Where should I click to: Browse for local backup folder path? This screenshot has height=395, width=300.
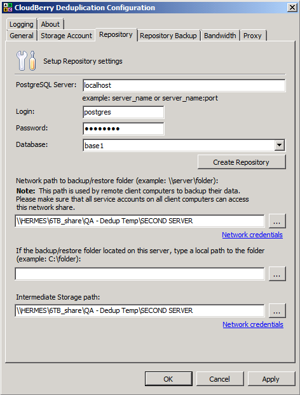[x=277, y=274]
